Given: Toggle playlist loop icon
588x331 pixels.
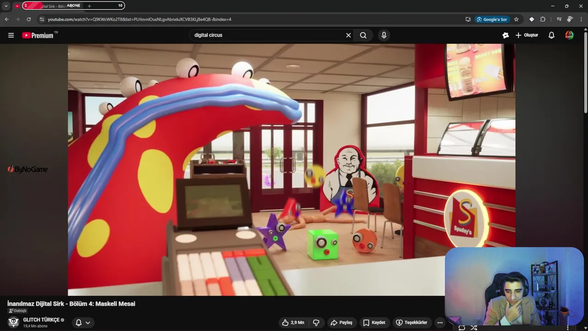Looking at the screenshot, I should (462, 328).
